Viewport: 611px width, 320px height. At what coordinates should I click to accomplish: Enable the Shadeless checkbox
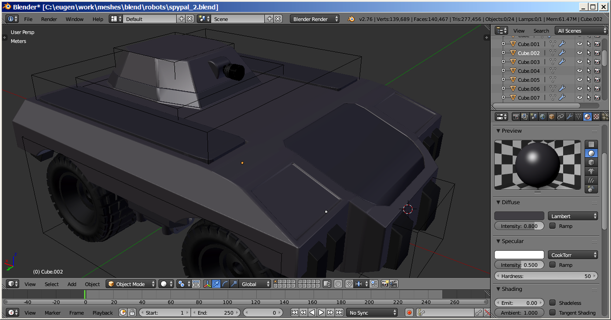pyautogui.click(x=552, y=303)
